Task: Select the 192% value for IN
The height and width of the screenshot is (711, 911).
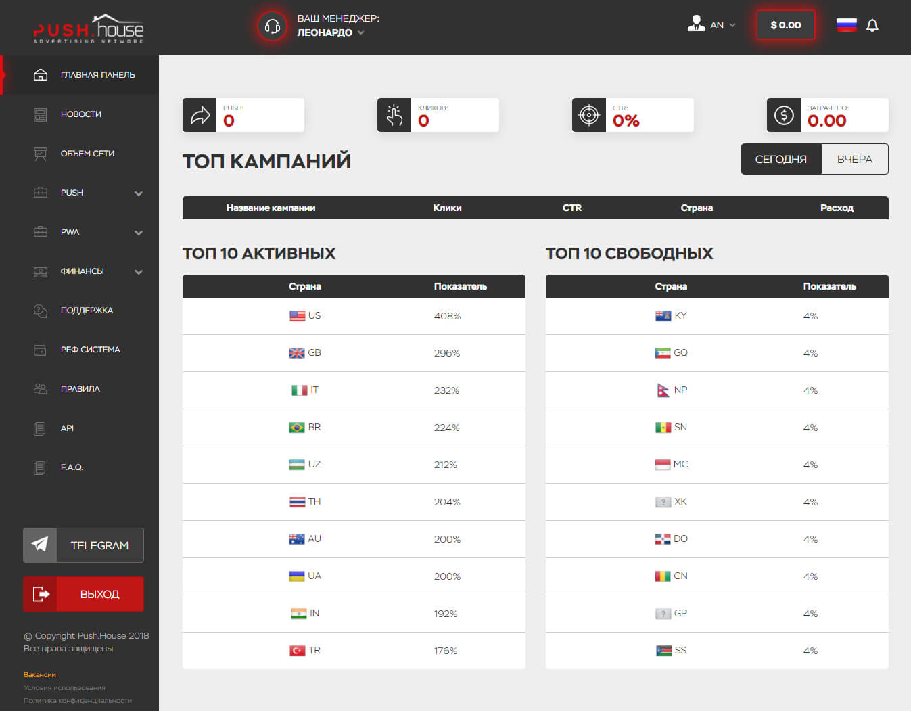Action: 446,614
